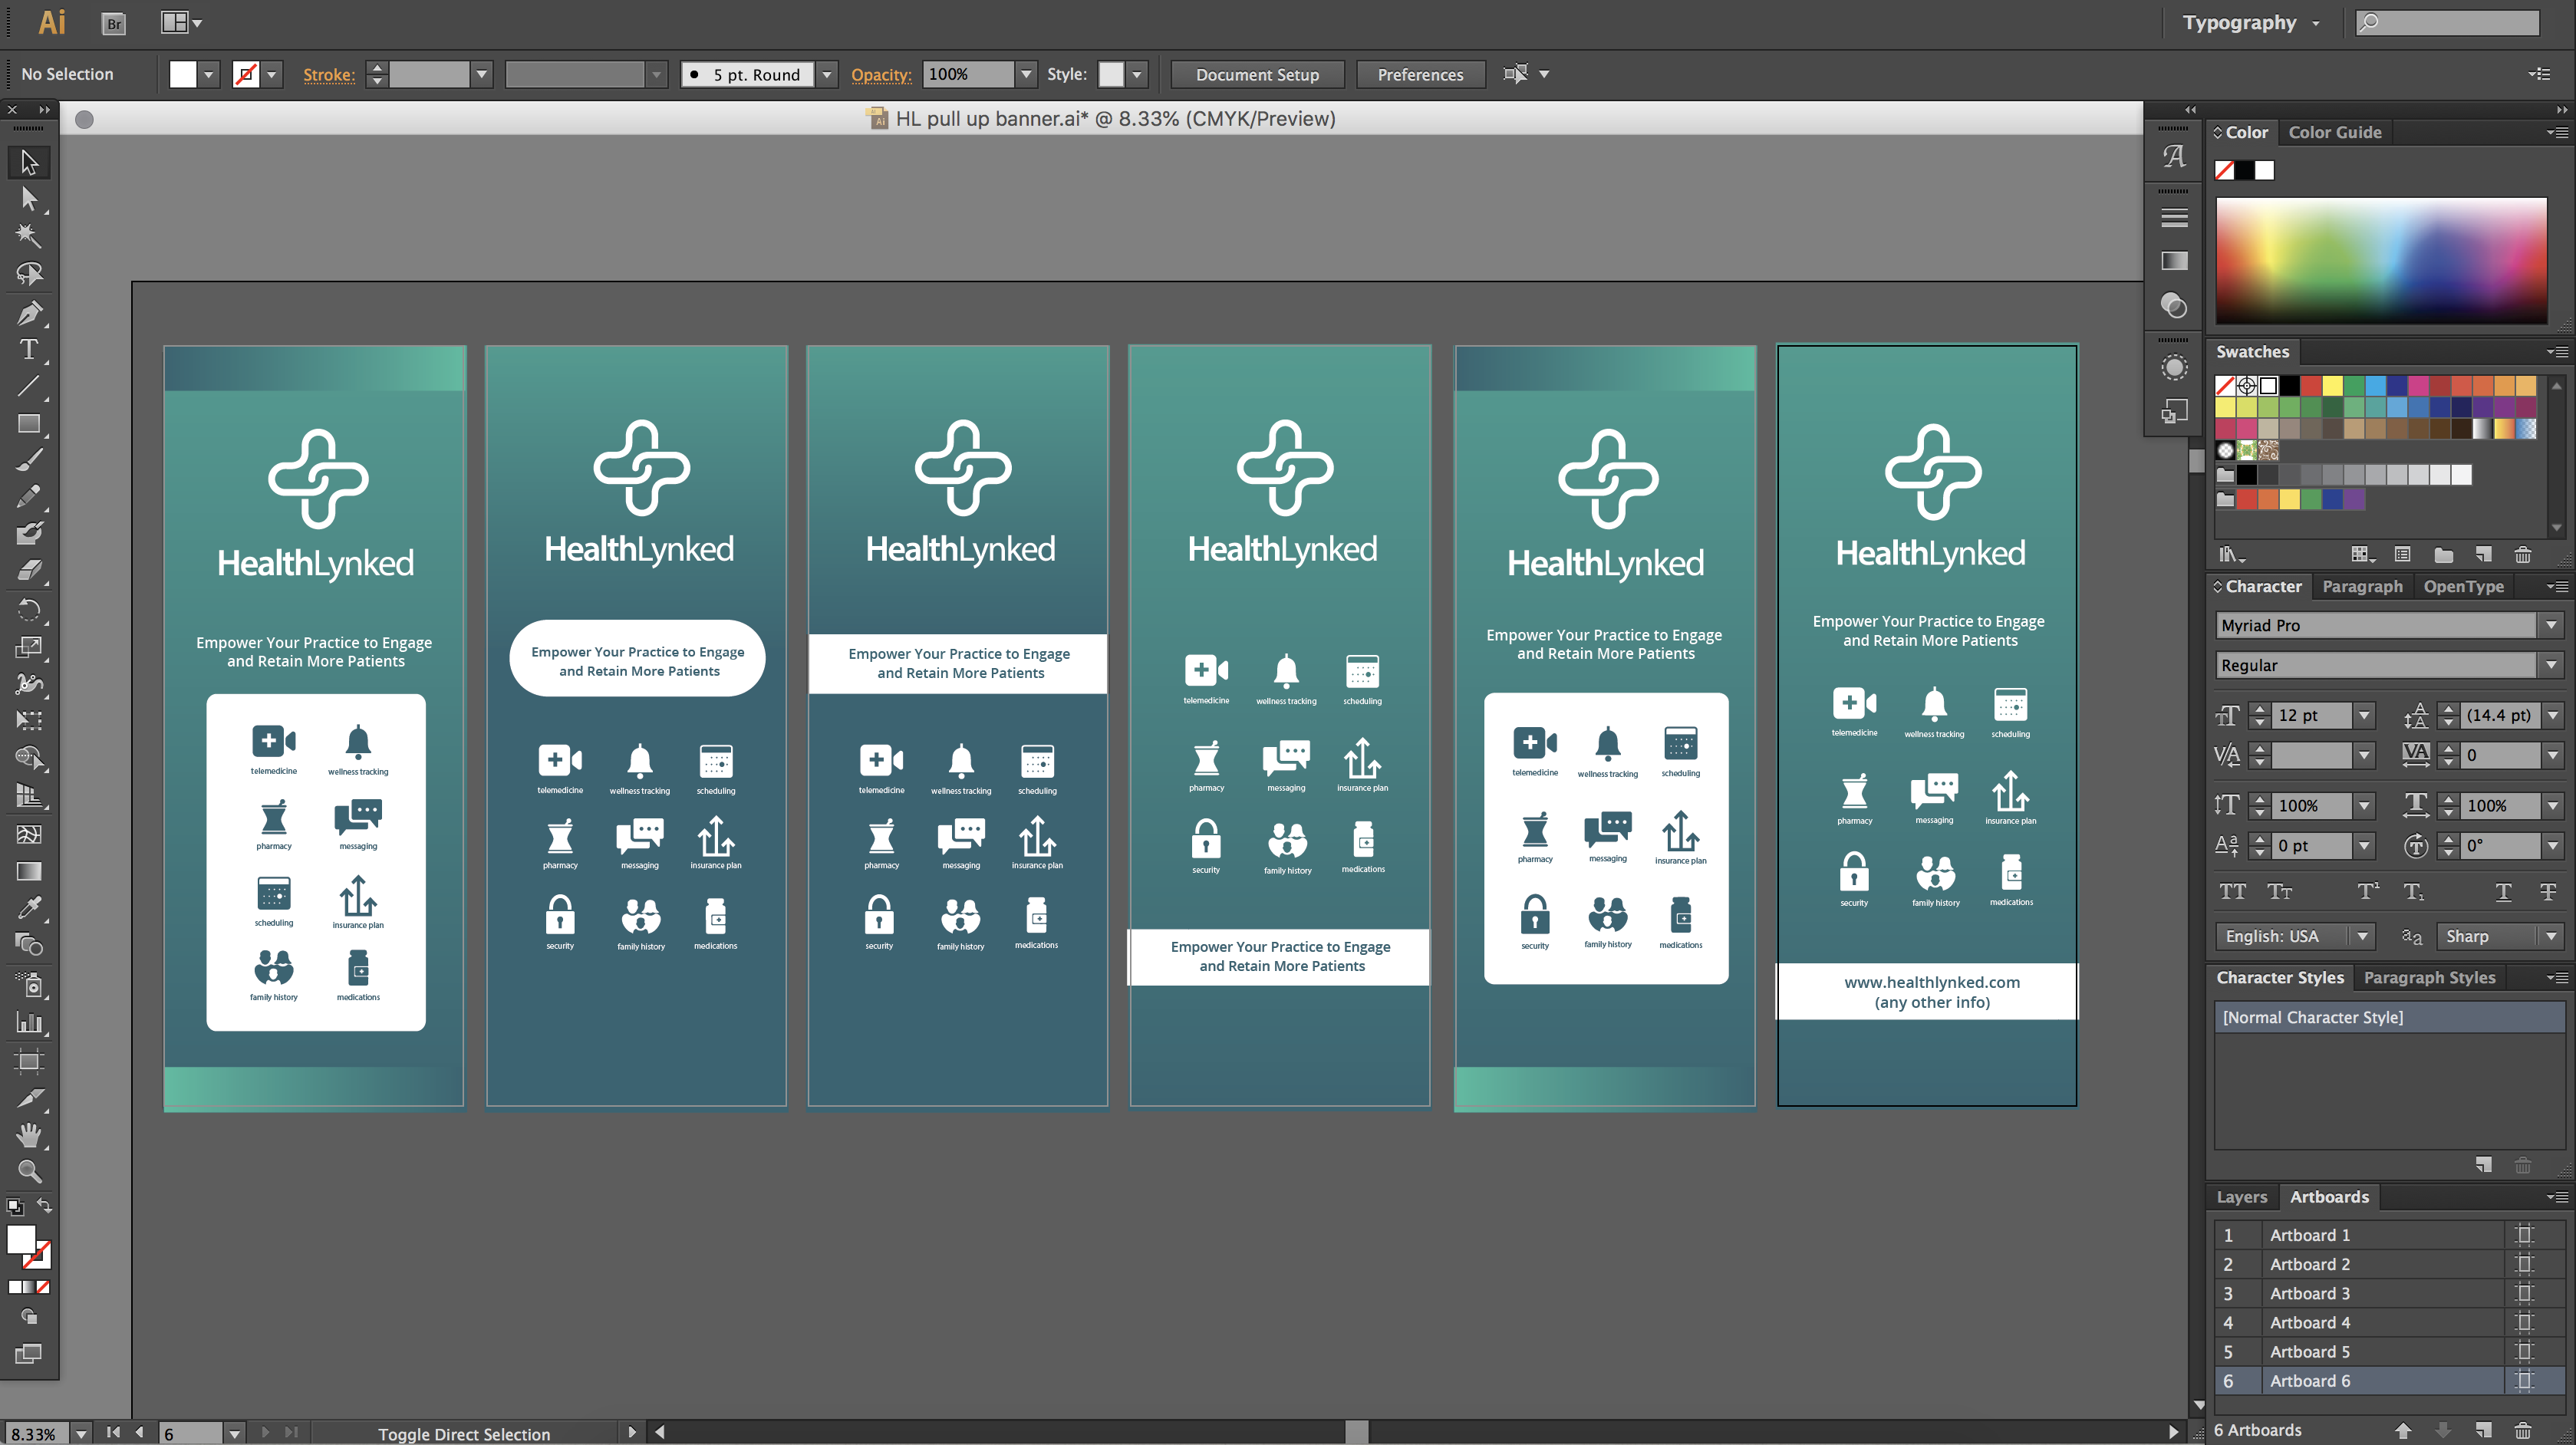Select the Scale tool
The height and width of the screenshot is (1445, 2576).
[29, 647]
